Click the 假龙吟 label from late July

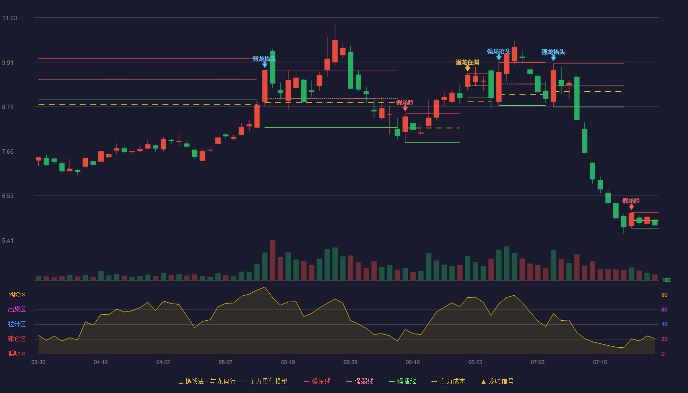click(631, 201)
